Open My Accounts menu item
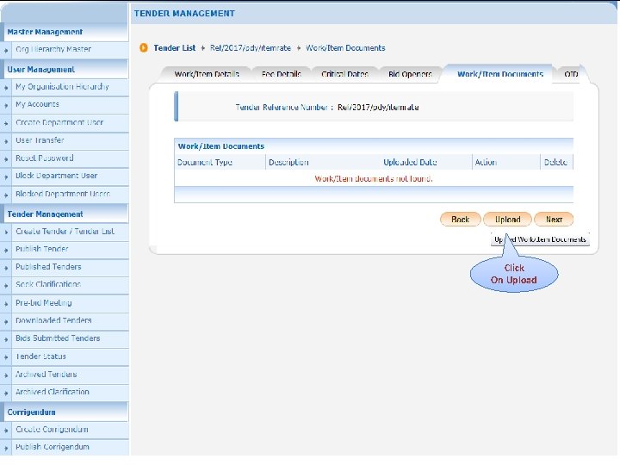This screenshot has height=465, width=620. click(x=37, y=104)
